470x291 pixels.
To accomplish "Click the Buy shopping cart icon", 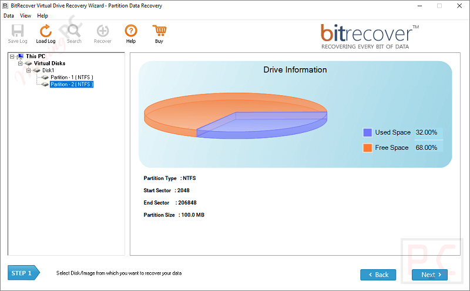I will coord(159,31).
